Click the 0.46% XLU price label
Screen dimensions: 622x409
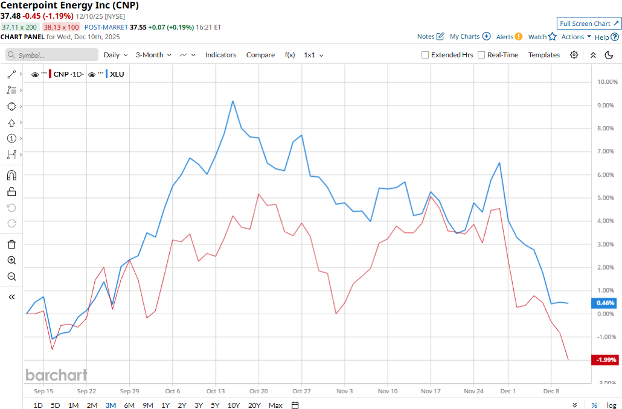click(604, 303)
